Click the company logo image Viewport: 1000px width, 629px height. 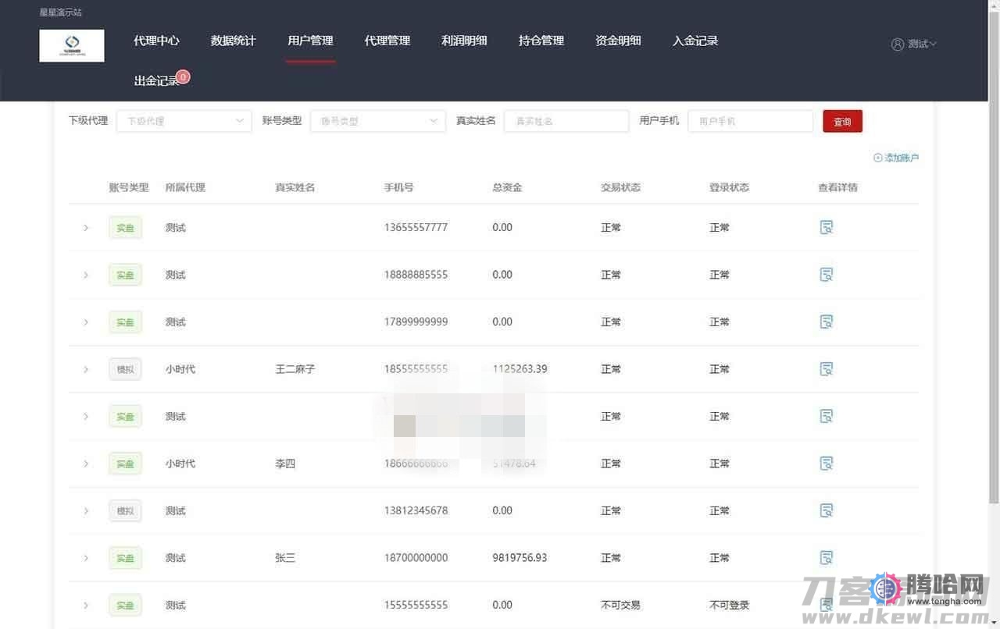point(72,45)
